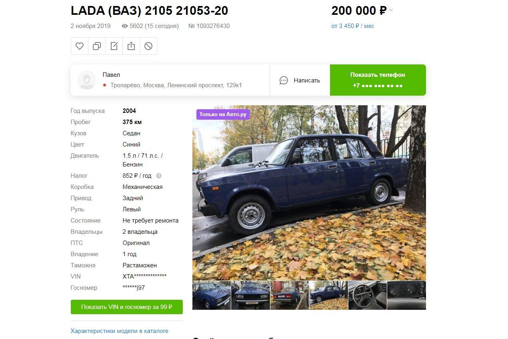Select the dashboard gauges thumbnail
The width and height of the screenshot is (508, 339).
(406, 295)
